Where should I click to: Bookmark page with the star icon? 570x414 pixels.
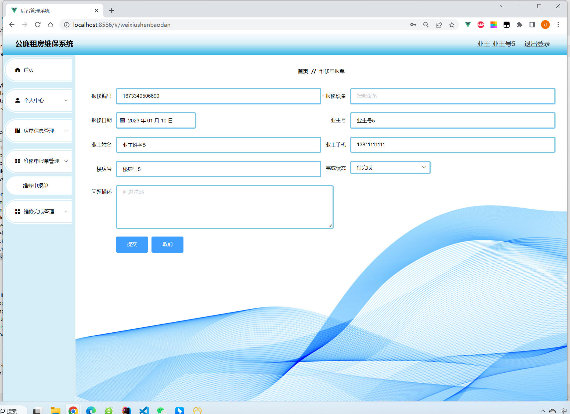tap(452, 25)
